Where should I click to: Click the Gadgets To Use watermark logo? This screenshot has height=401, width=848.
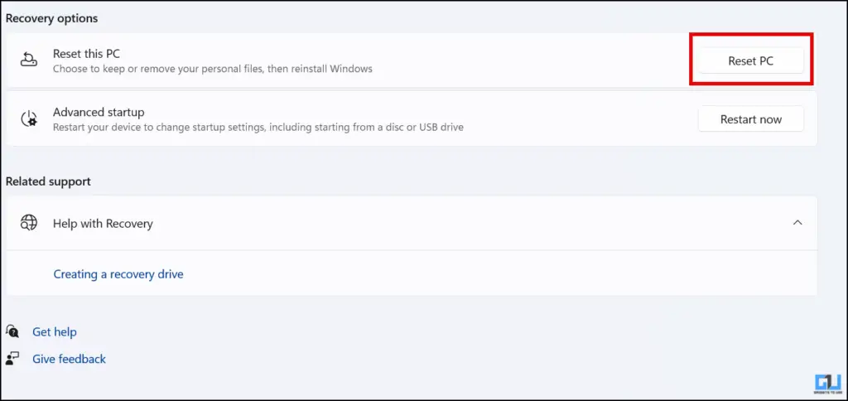[828, 383]
